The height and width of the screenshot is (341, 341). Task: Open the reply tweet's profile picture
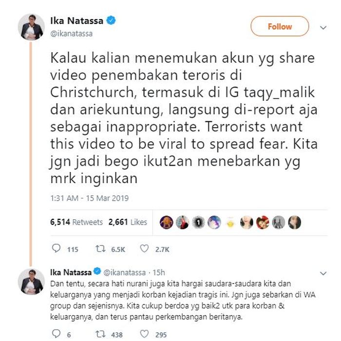(x=31, y=282)
